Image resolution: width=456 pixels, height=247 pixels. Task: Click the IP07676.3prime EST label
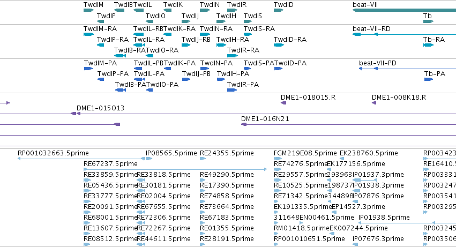click(378, 239)
